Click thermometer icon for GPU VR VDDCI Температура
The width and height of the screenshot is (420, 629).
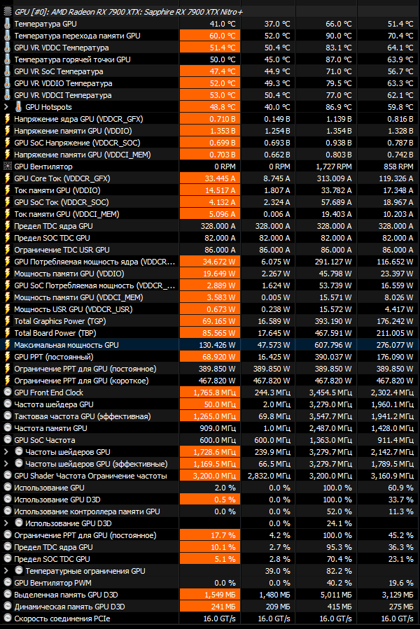tap(7, 95)
